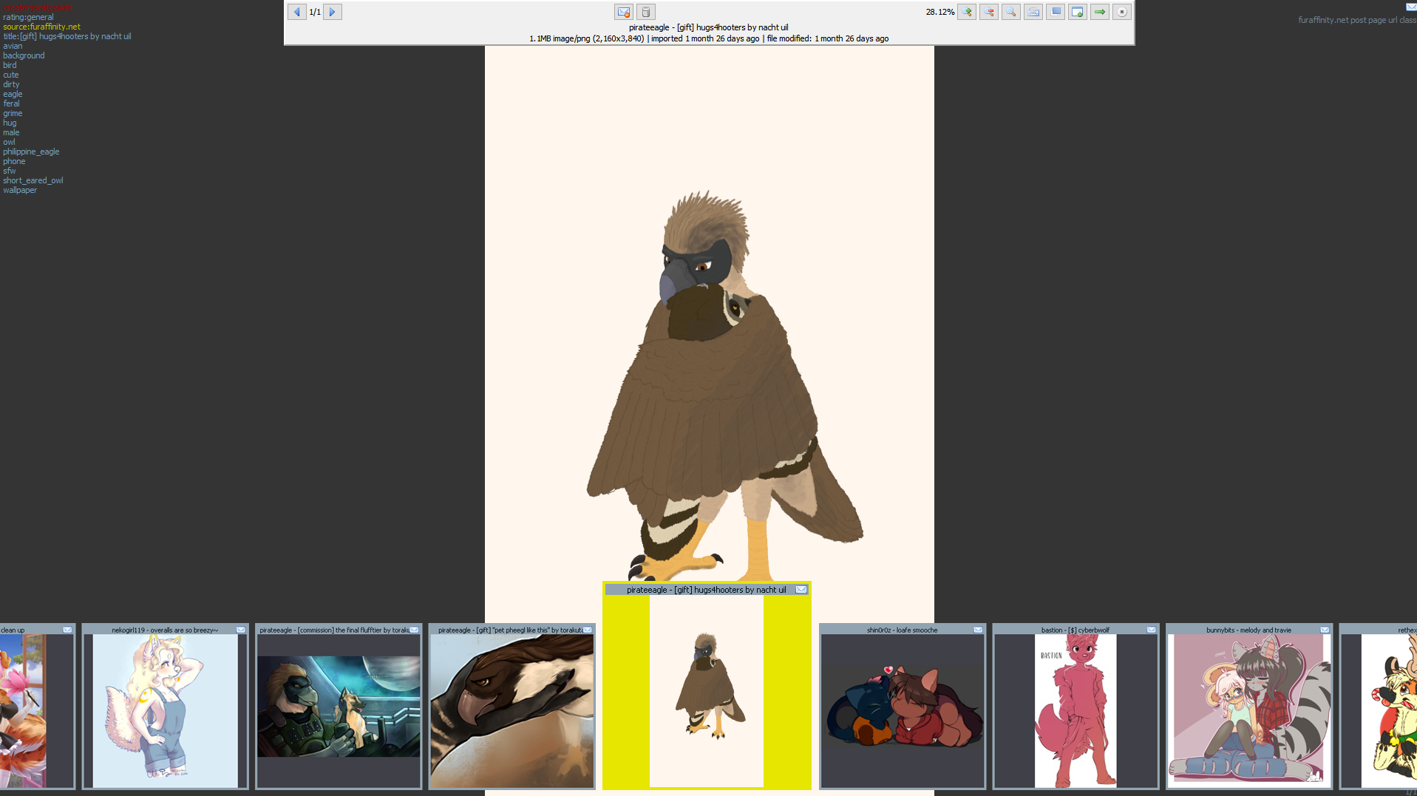Click the viewer title 'pirateeagle - [gift] hugs4hooters'
The width and height of the screenshot is (1417, 796).
pyautogui.click(x=709, y=27)
